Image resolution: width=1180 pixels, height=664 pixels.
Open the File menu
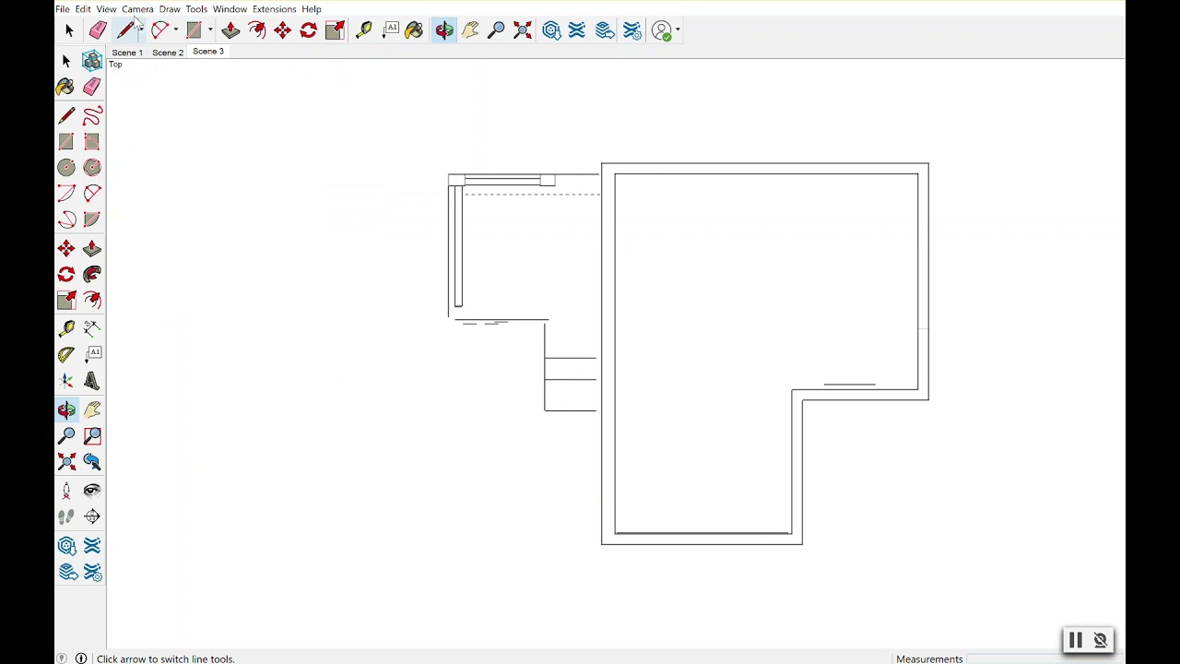click(62, 9)
